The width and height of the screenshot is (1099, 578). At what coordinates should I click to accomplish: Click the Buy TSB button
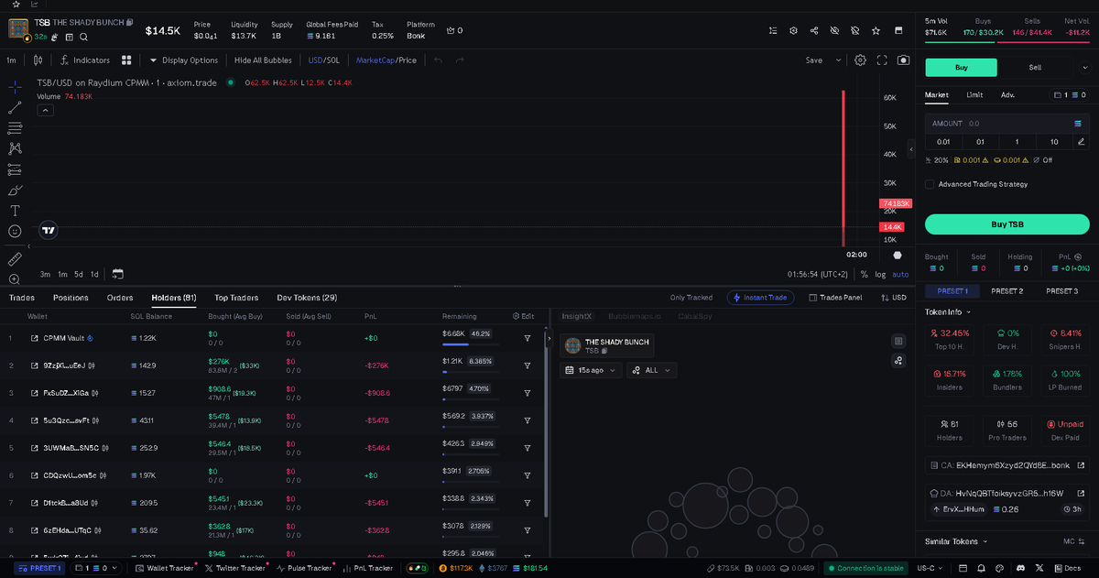pyautogui.click(x=1007, y=224)
